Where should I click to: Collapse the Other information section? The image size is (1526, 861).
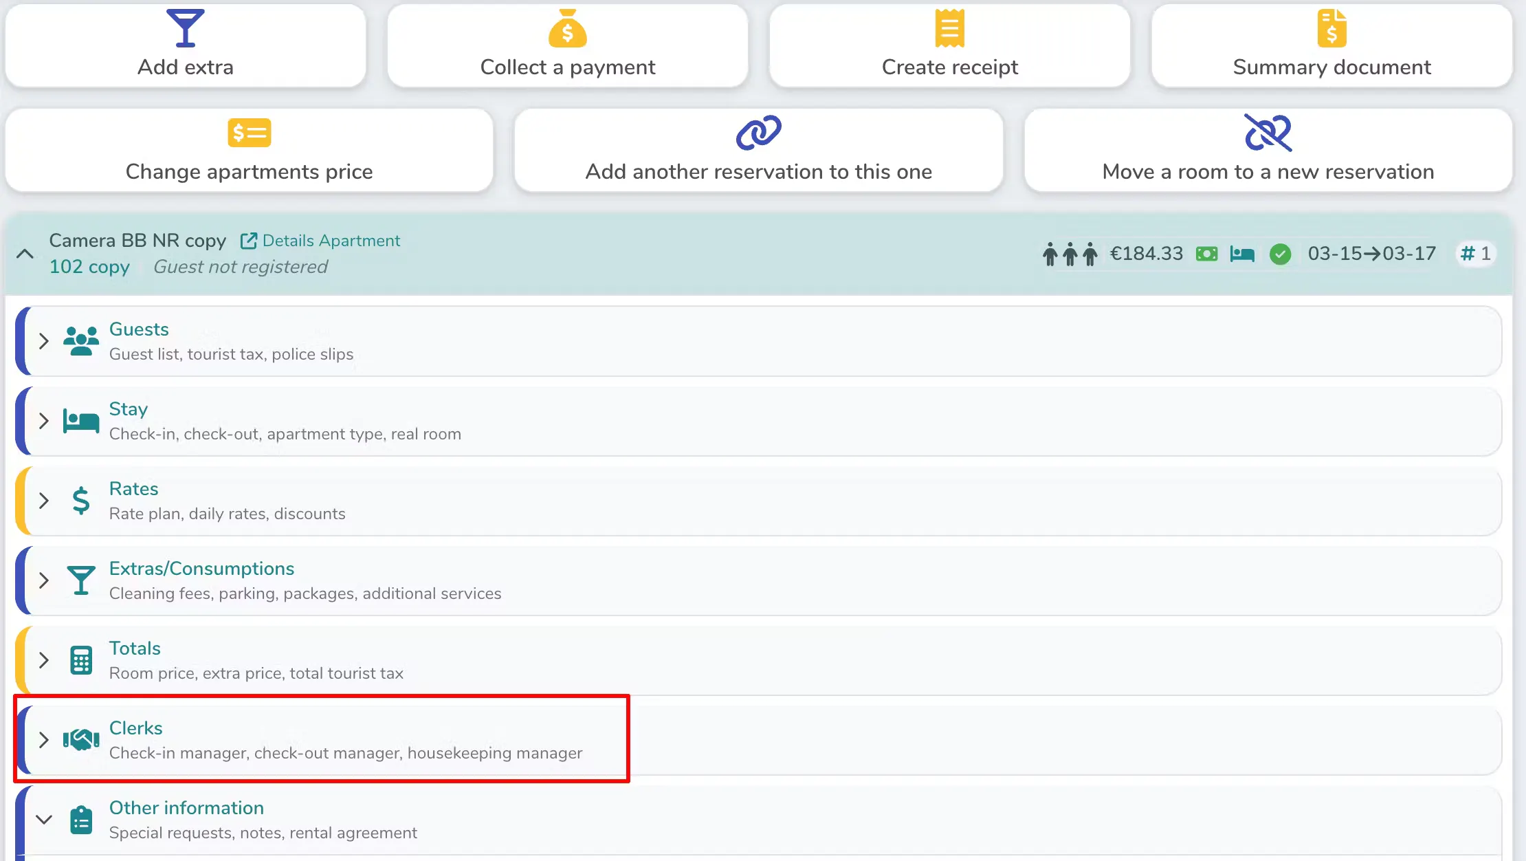(x=44, y=820)
